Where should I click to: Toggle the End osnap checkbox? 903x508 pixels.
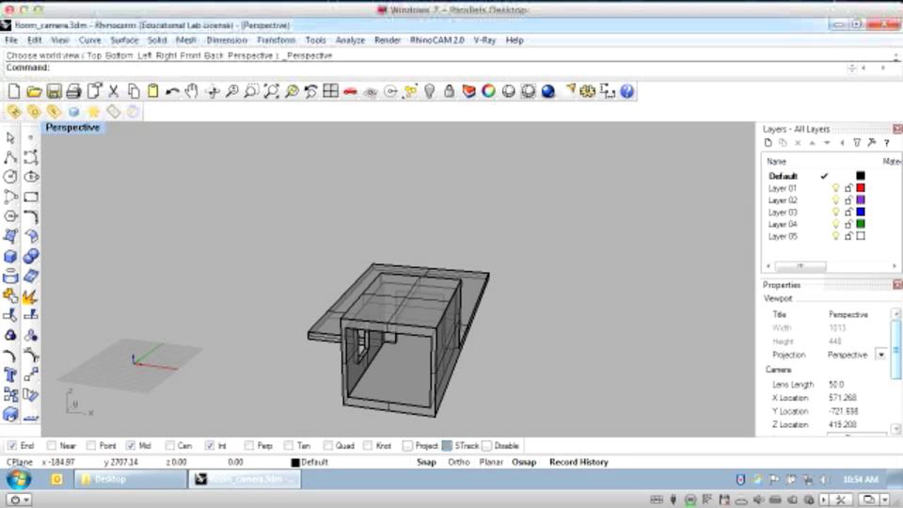(x=12, y=446)
